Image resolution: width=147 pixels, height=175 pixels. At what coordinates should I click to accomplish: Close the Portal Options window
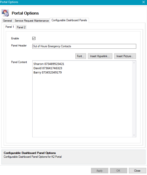(144, 2)
